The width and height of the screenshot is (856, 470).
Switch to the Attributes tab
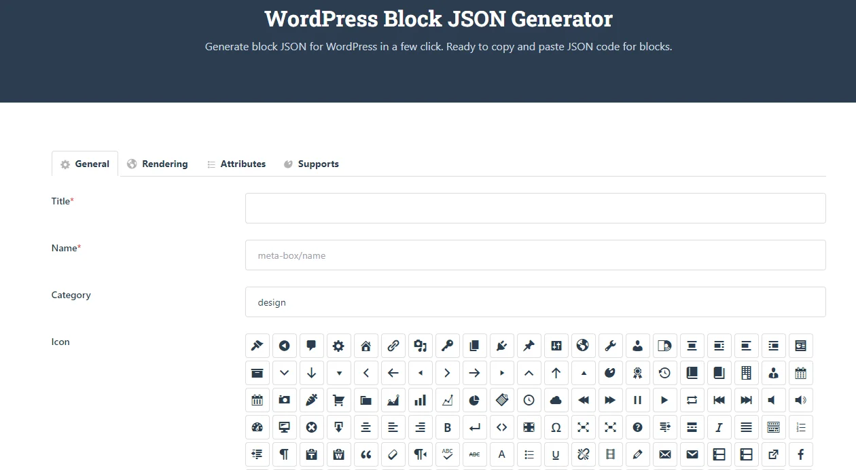point(236,164)
